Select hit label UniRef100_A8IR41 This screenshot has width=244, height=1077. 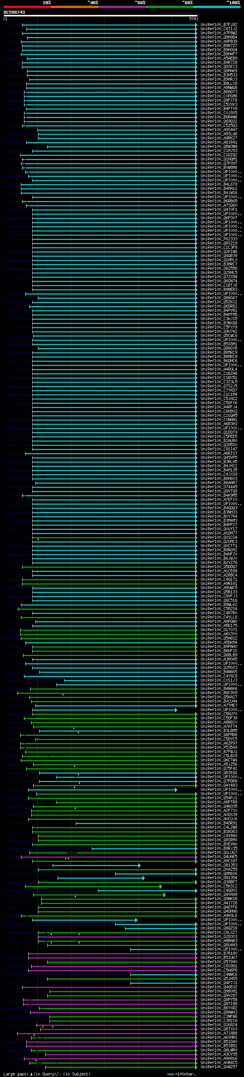pos(219,142)
